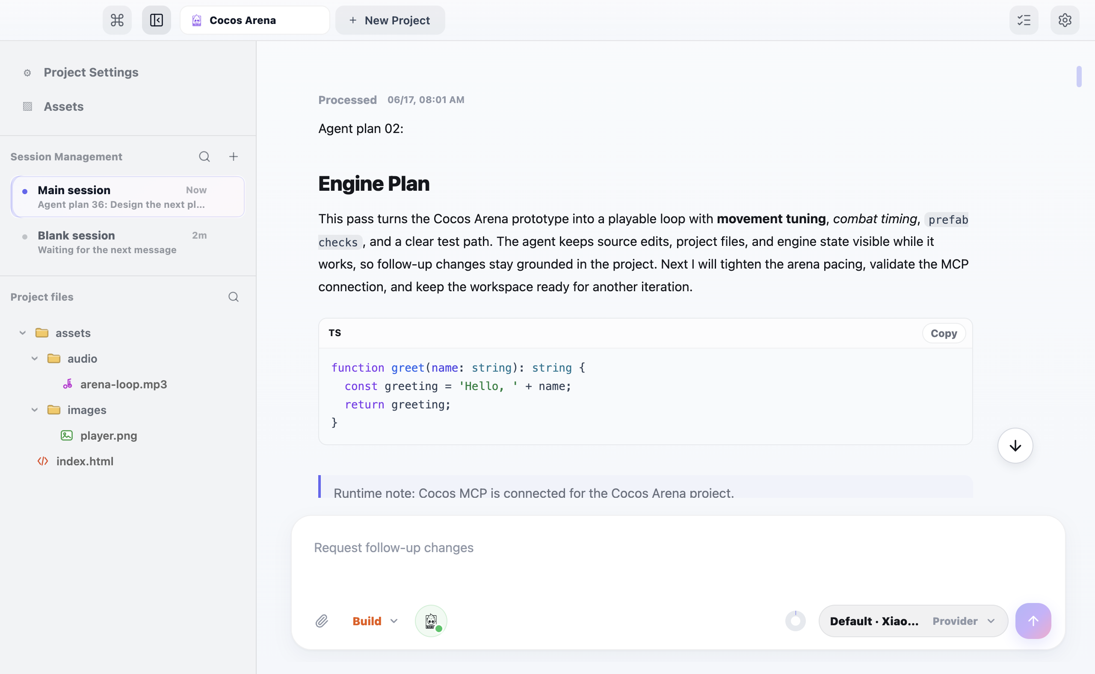Image resolution: width=1095 pixels, height=674 pixels.
Task: Open the Default Xiao... Provider dropdown
Action: (913, 621)
